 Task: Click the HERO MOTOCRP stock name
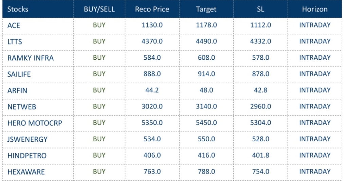35,123
